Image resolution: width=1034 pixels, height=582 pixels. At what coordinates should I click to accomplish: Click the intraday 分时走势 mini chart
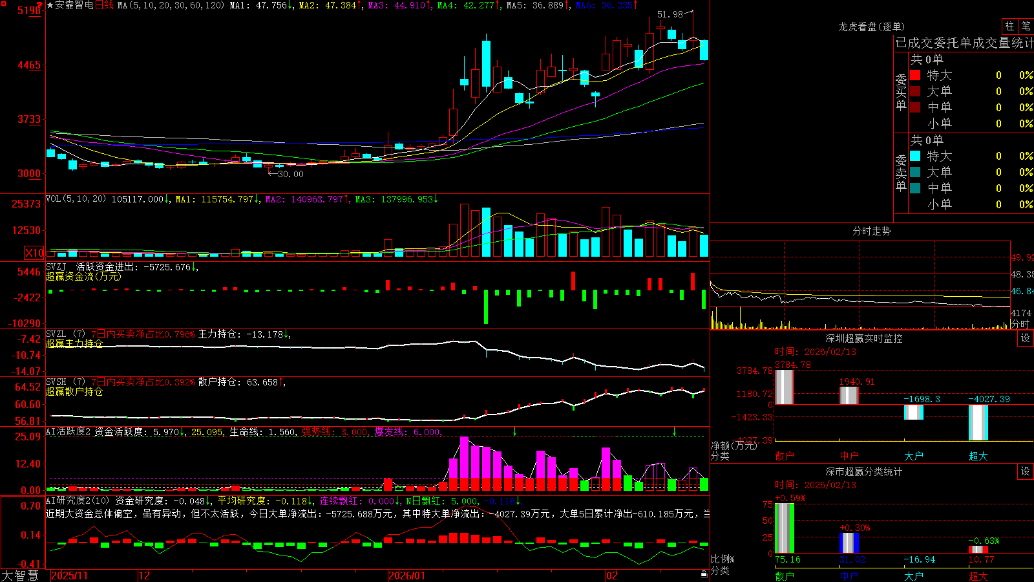click(860, 285)
